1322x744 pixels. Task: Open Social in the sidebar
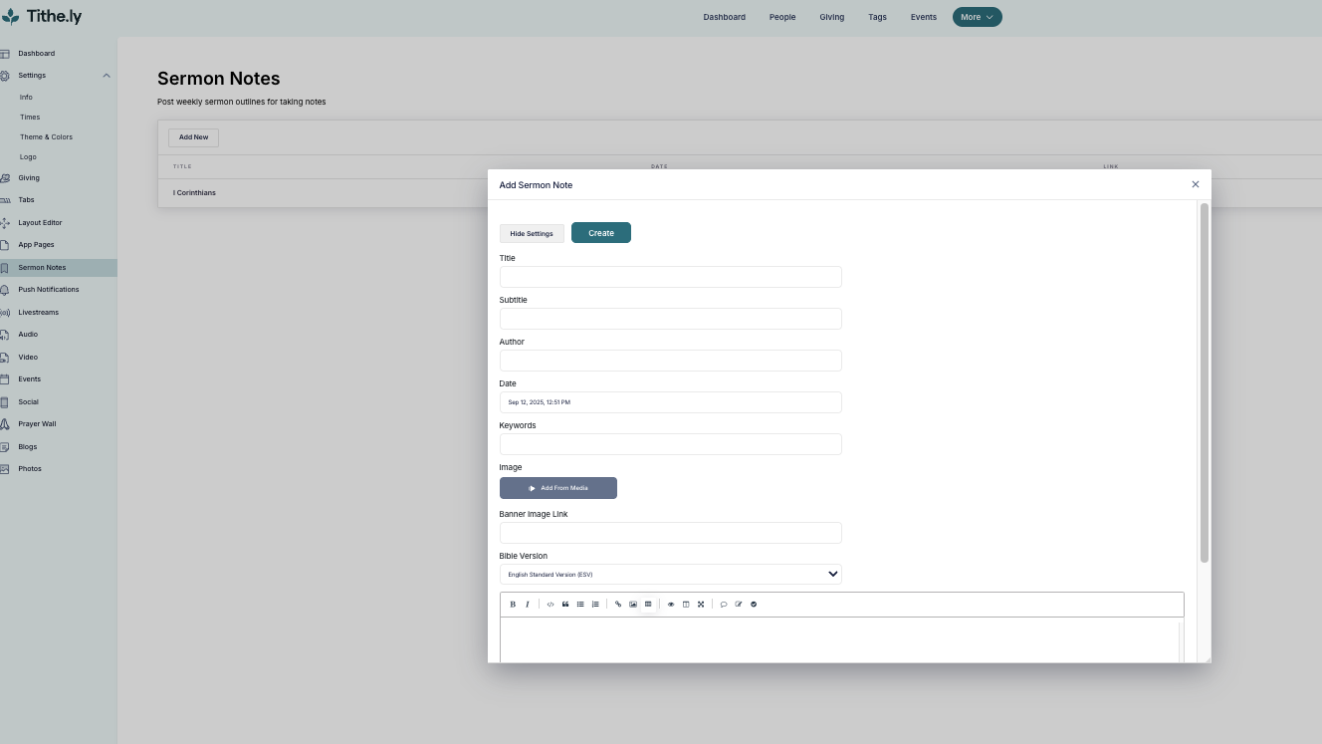(28, 401)
